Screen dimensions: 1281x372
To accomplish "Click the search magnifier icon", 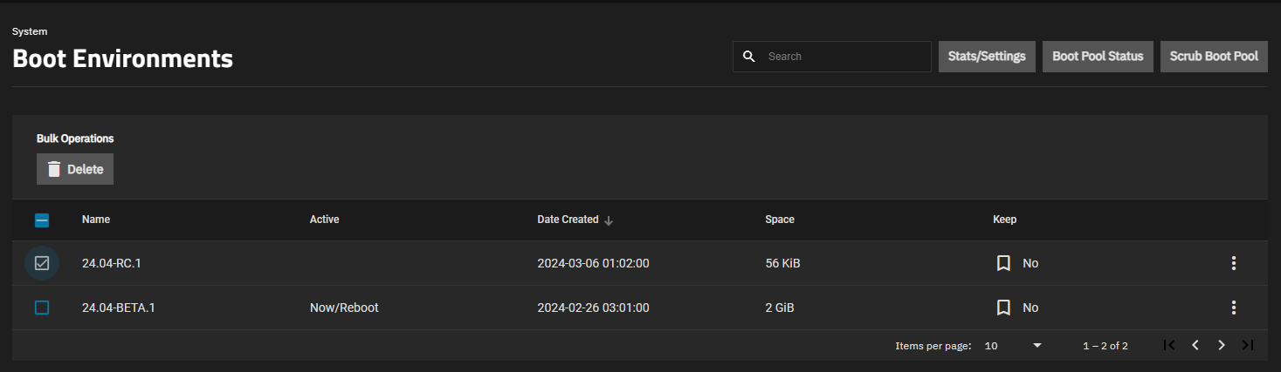I will click(x=748, y=57).
